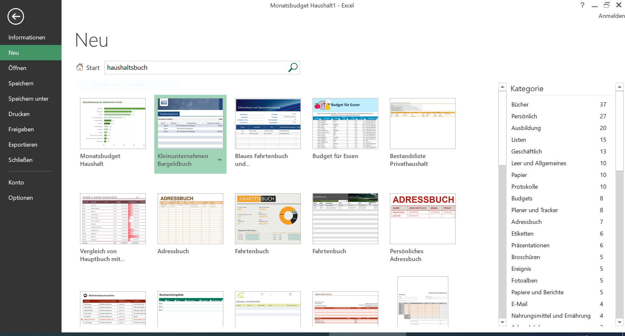Click the back arrow button
Image resolution: width=625 pixels, height=336 pixels.
16,16
